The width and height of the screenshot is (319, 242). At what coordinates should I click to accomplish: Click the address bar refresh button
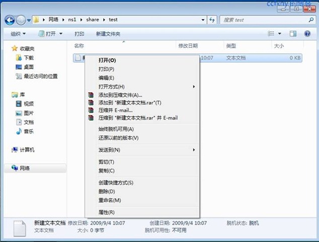(x=212, y=20)
